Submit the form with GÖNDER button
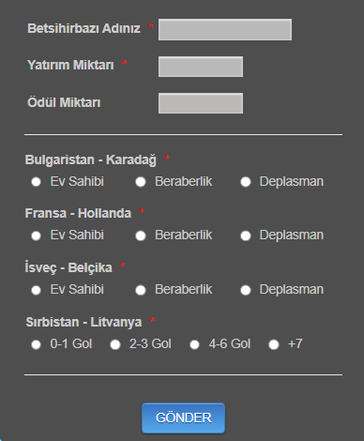Image resolution: width=364 pixels, height=441 pixels. (x=183, y=418)
